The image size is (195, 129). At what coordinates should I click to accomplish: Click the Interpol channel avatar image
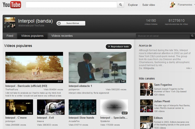click(10, 22)
